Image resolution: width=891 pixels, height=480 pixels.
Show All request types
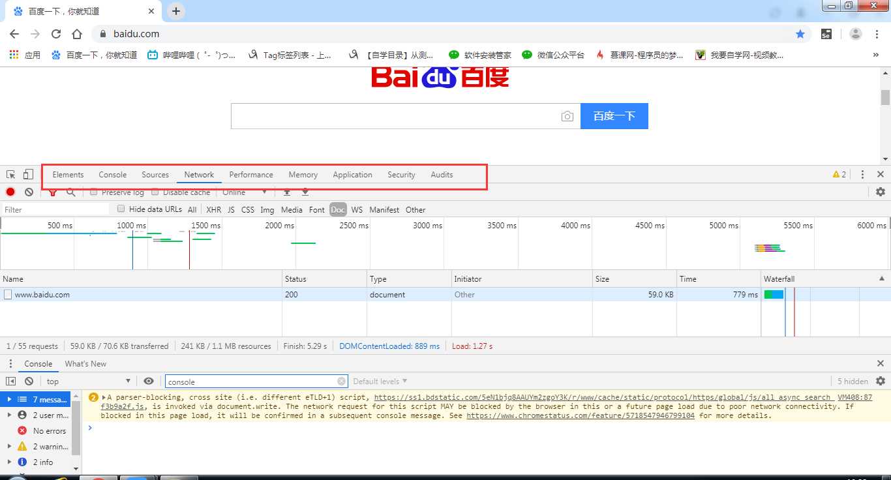click(x=192, y=210)
